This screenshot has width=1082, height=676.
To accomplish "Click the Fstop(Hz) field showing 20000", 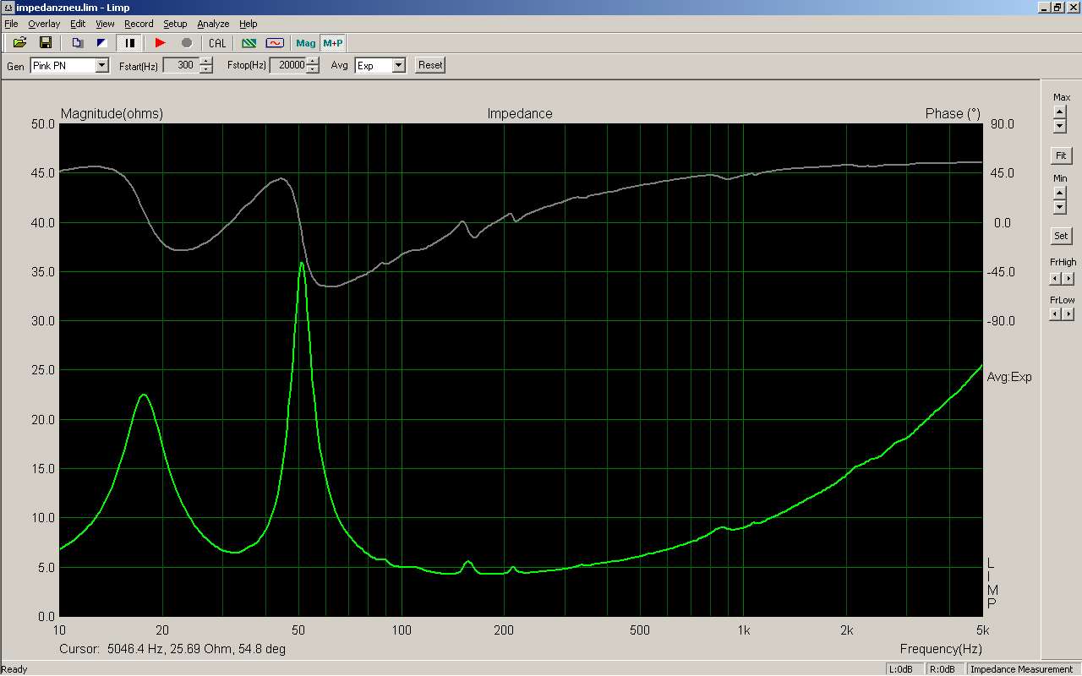I will 287,66.
